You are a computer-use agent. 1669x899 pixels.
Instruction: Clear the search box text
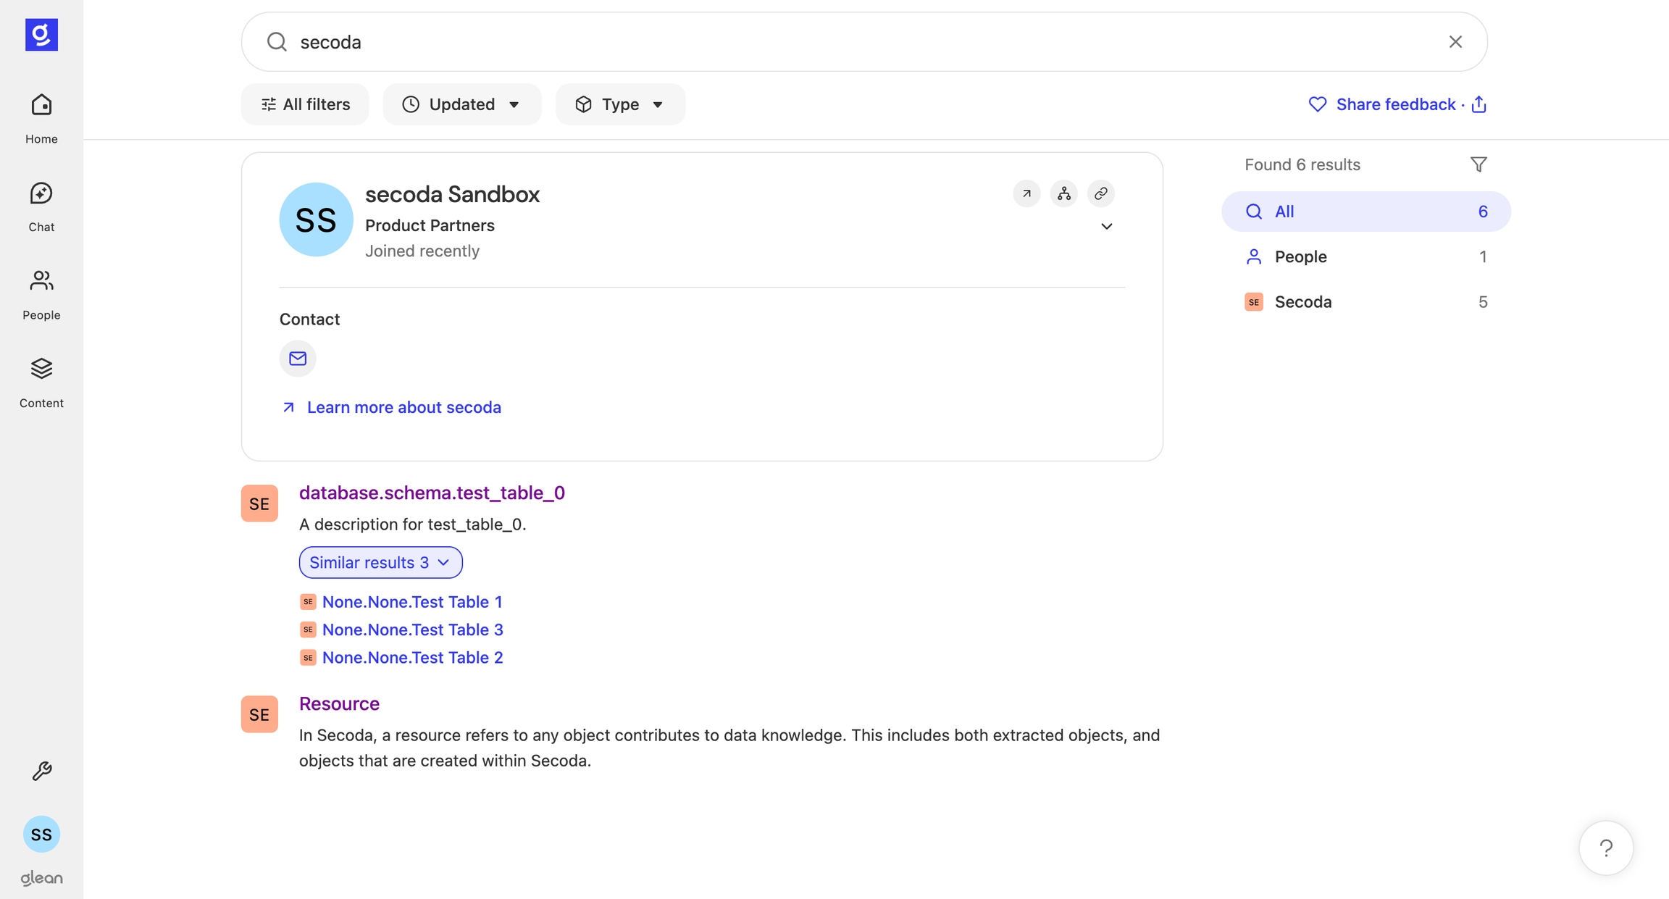coord(1455,42)
